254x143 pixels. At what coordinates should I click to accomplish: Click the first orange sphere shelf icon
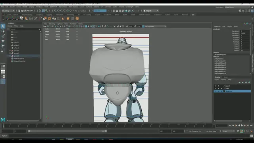pos(49,19)
